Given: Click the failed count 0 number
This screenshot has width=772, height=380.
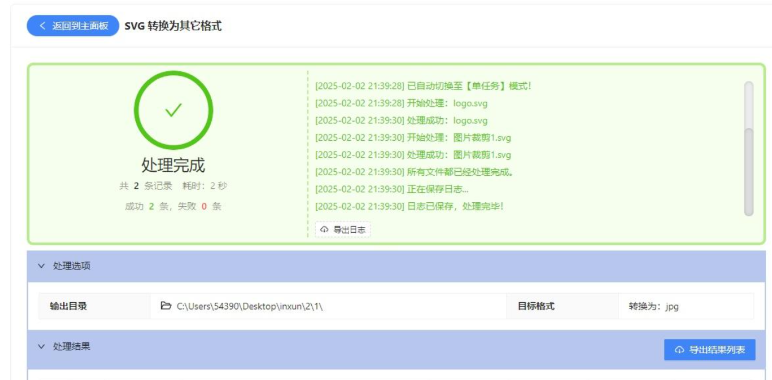Looking at the screenshot, I should [204, 207].
